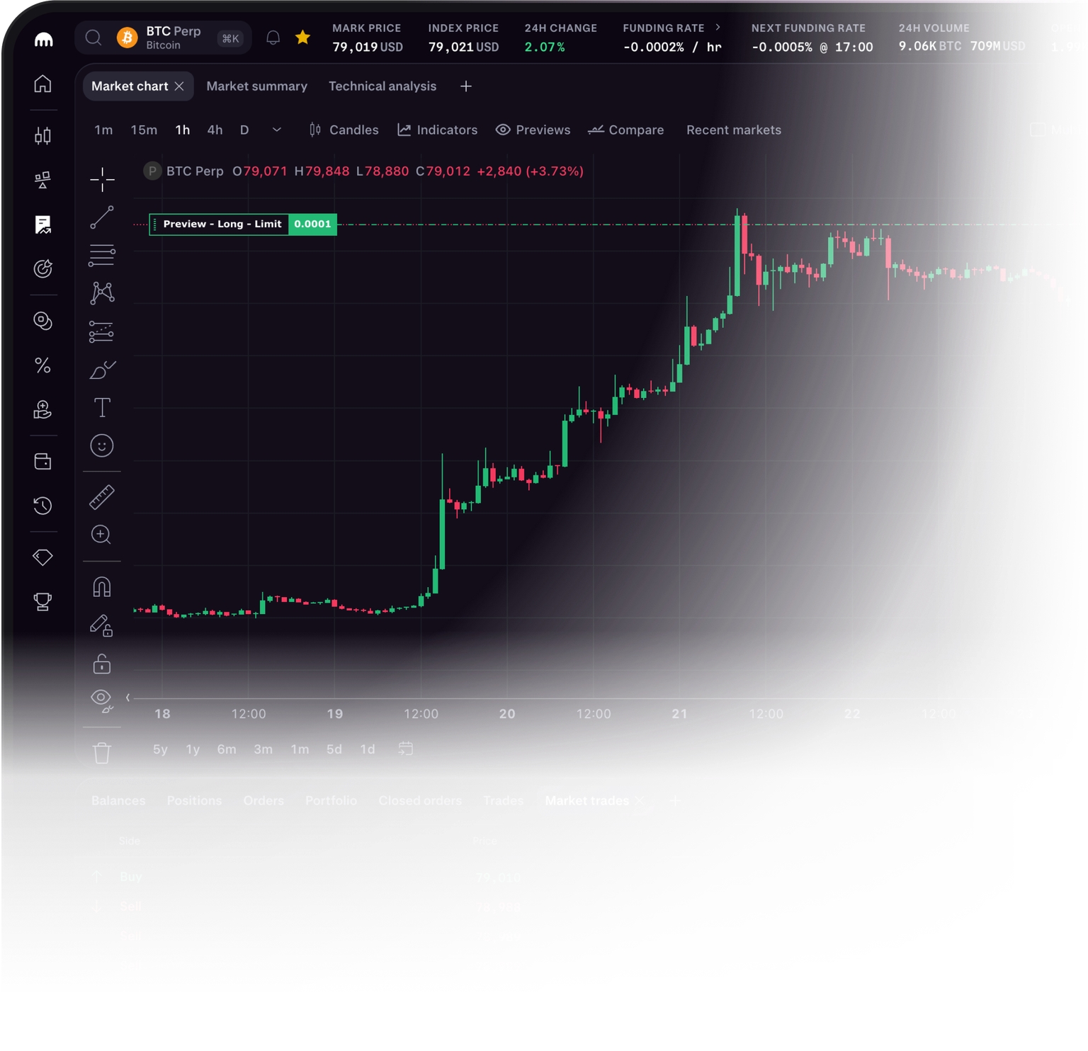Set chart range to 5y
1088x1051 pixels.
[x=161, y=749]
